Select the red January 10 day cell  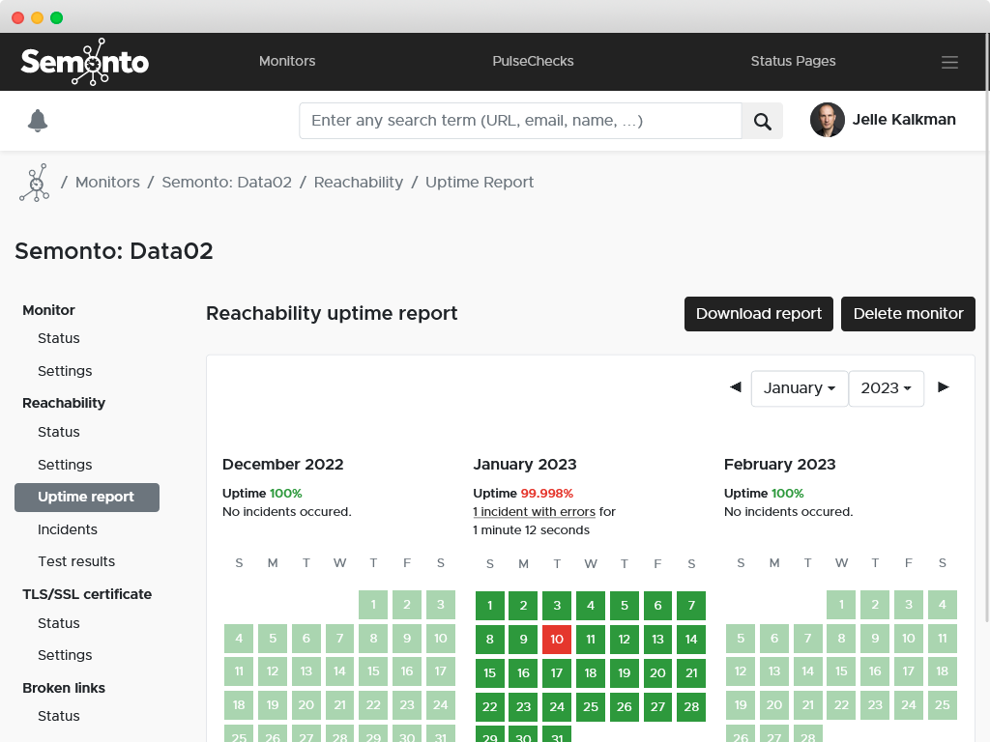coord(557,640)
